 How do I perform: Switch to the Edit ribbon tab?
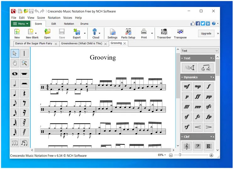(53, 24)
